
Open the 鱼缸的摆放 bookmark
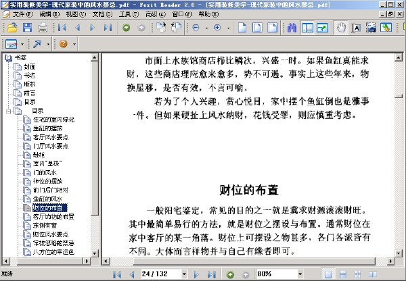[48, 128]
